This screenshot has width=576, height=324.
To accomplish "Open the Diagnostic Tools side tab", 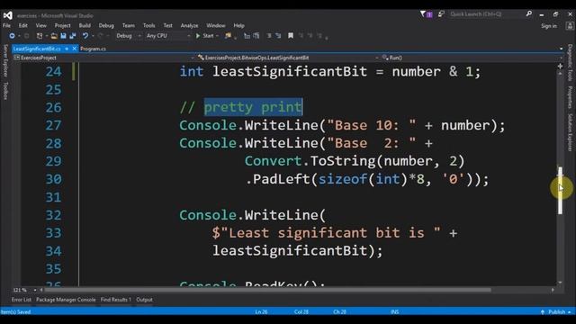I will [x=570, y=63].
